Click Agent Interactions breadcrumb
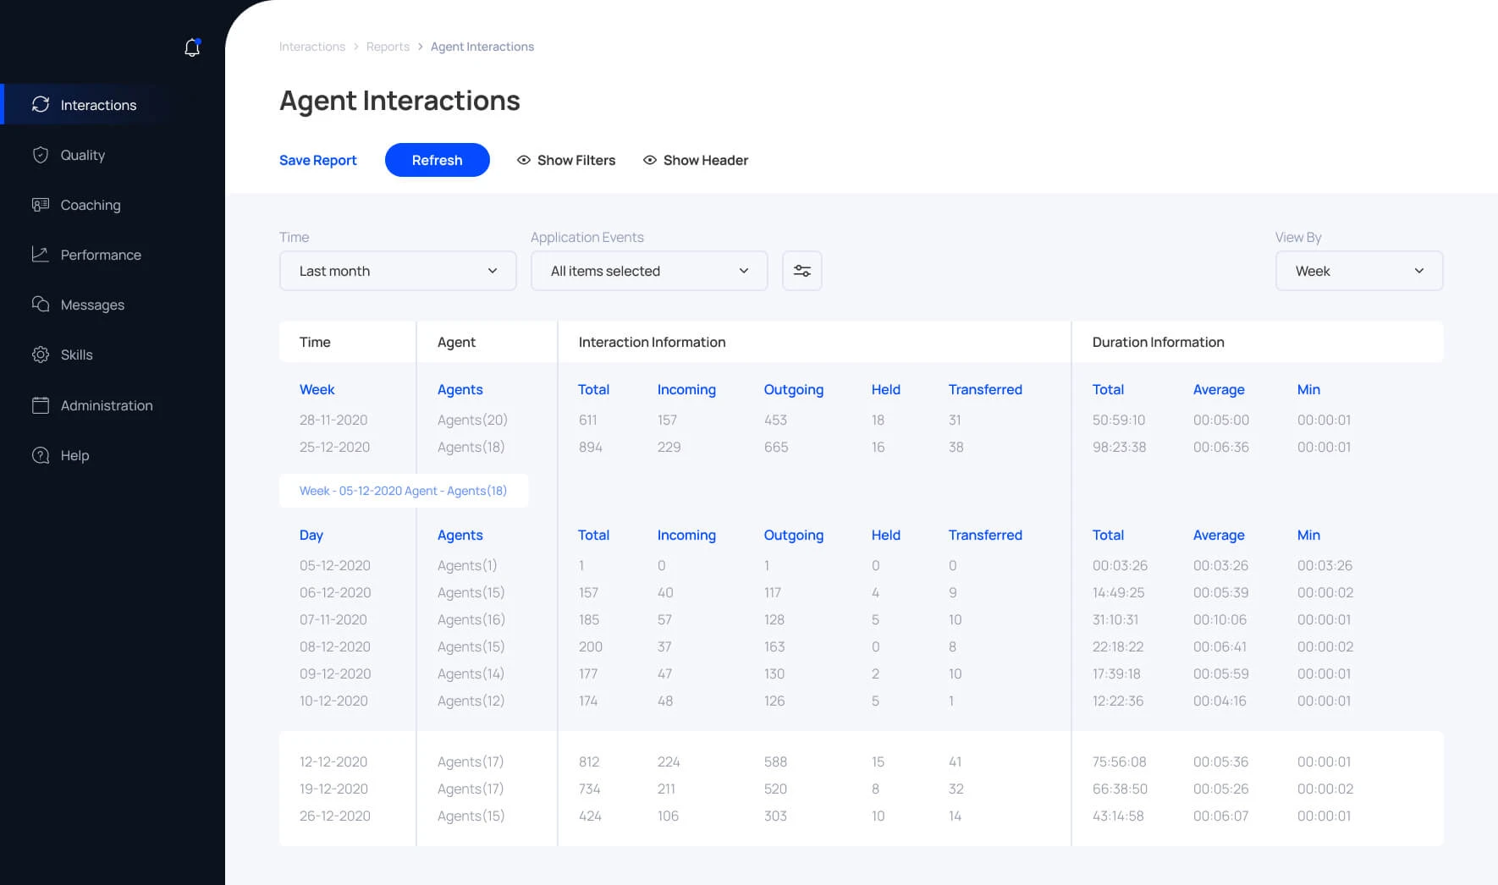 pyautogui.click(x=482, y=47)
